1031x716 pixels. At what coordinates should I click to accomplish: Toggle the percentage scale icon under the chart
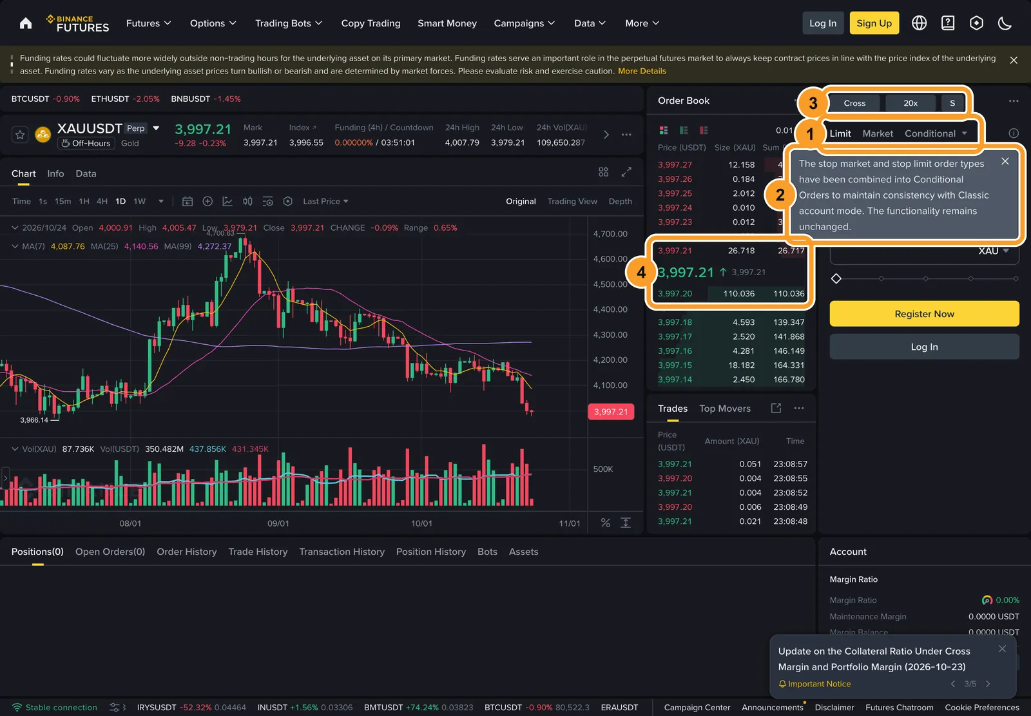click(x=606, y=523)
